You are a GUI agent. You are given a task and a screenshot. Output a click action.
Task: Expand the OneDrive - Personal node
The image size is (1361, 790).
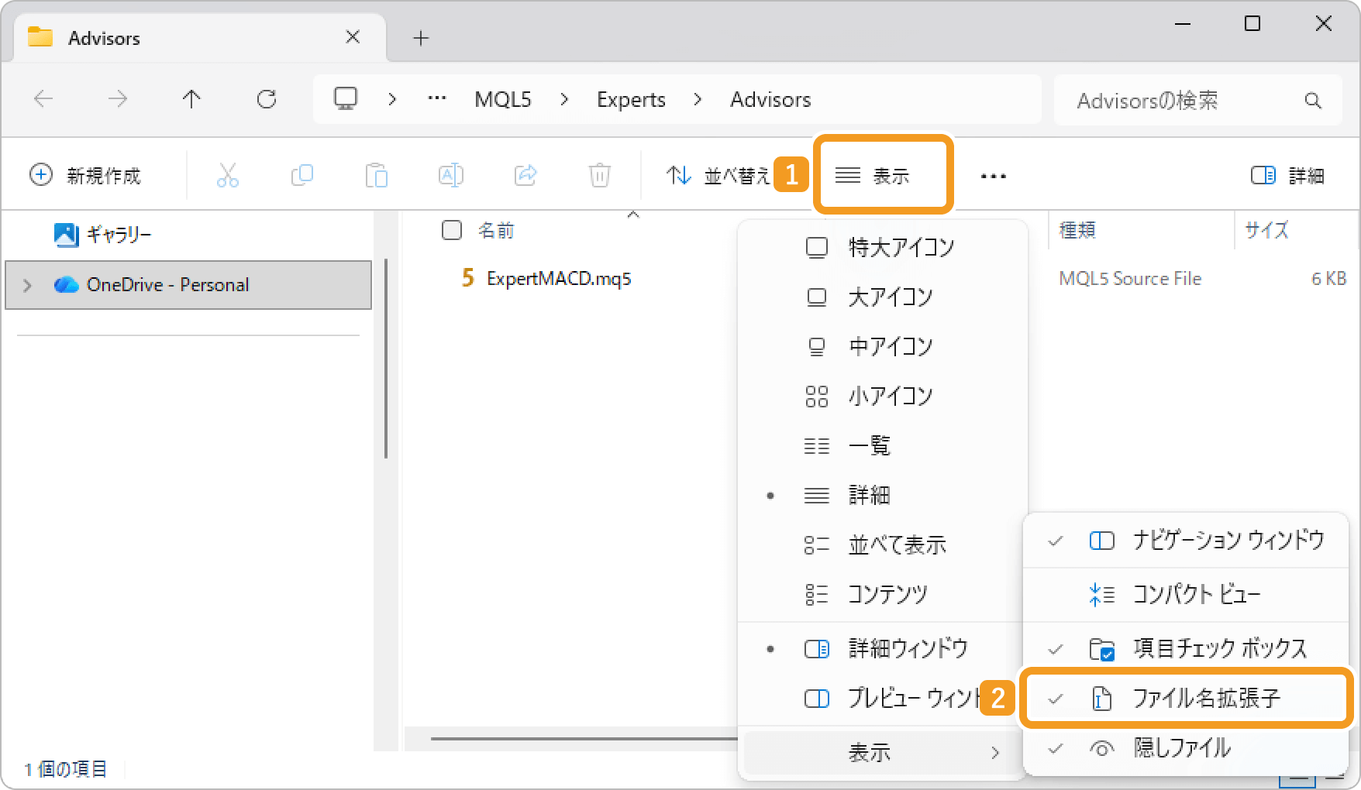[x=27, y=285]
